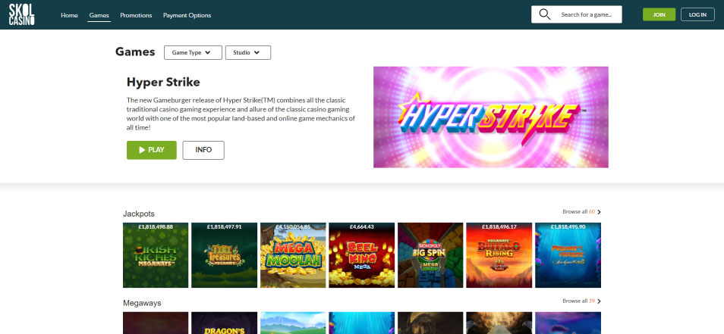Open the Irish Riches Megaways game
Image resolution: width=724 pixels, height=334 pixels.
tap(156, 255)
